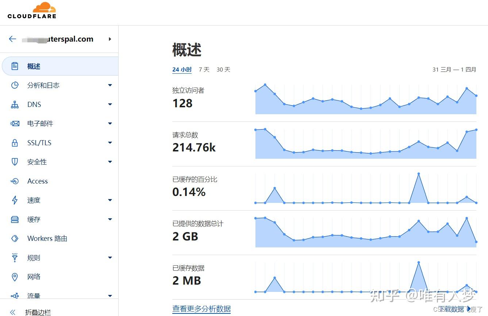Select the 速度 lightning bolt icon
488x316 pixels.
[15, 200]
